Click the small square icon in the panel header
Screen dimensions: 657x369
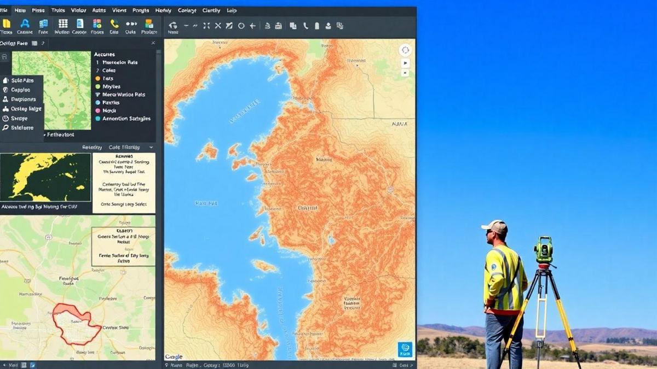34,43
